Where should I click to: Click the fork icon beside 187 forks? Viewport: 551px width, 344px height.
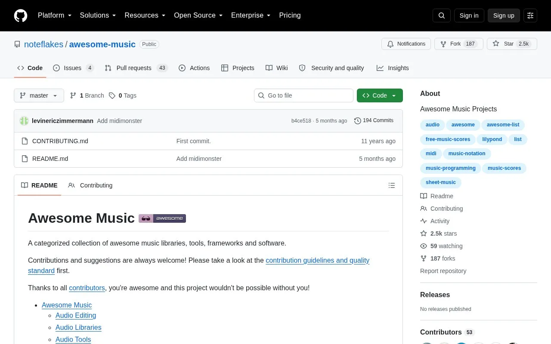pos(424,258)
